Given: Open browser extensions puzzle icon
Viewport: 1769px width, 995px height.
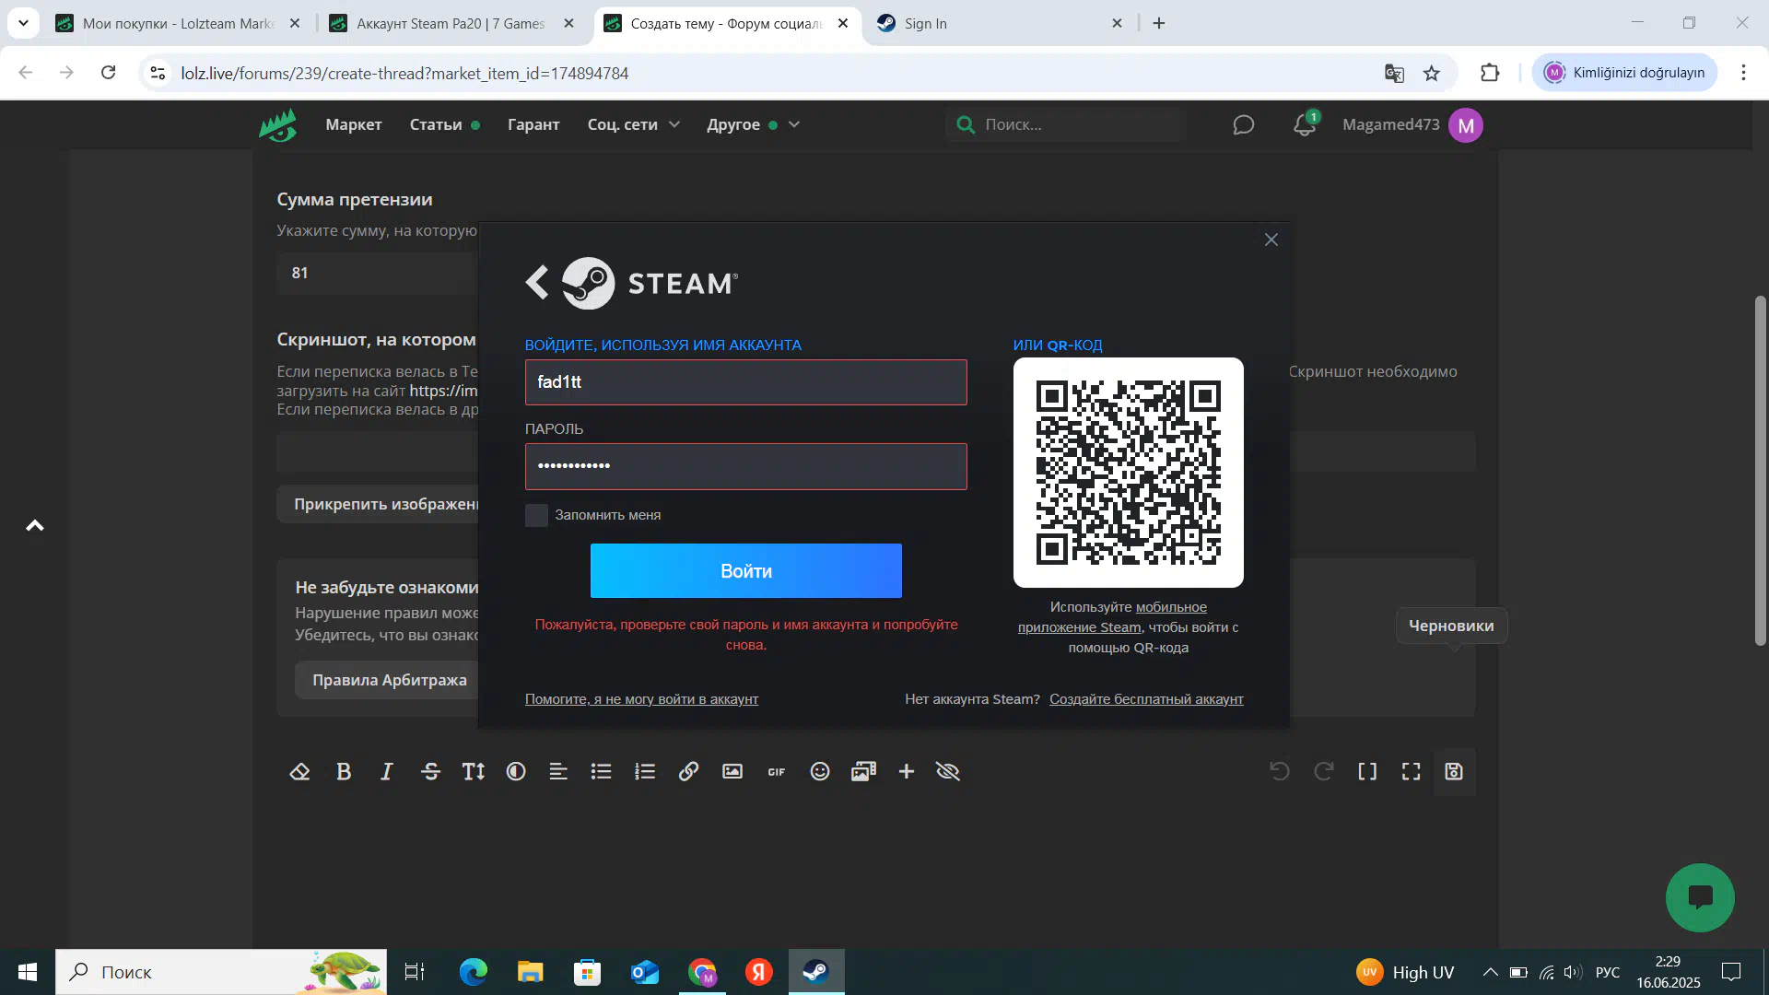Looking at the screenshot, I should click(x=1490, y=73).
